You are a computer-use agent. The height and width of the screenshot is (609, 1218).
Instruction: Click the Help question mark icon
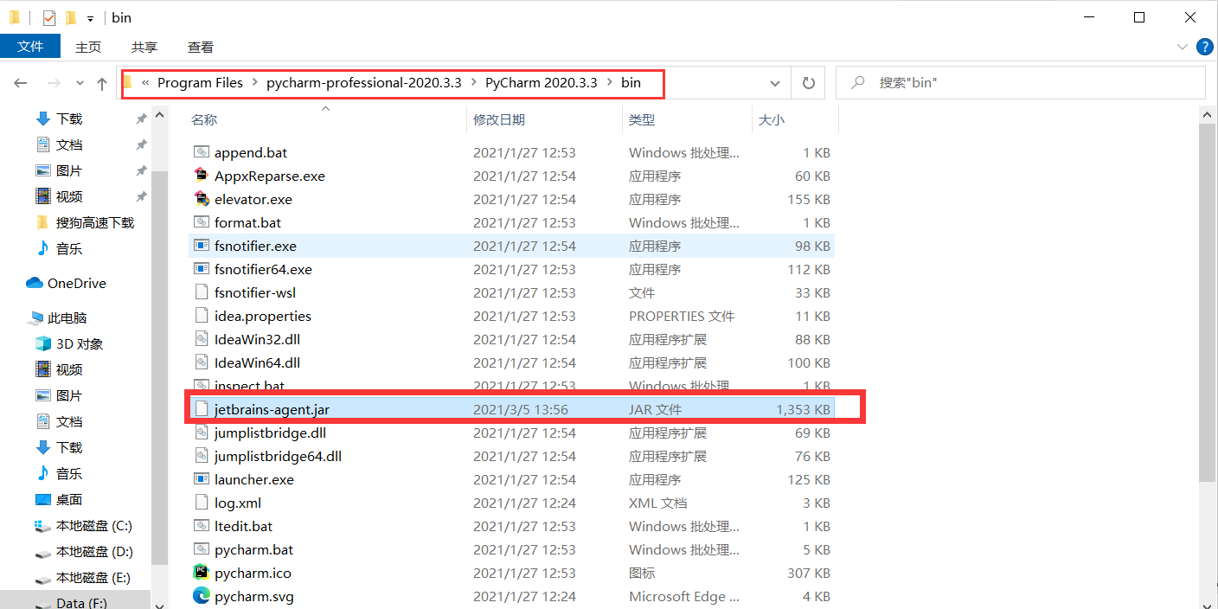[1204, 47]
